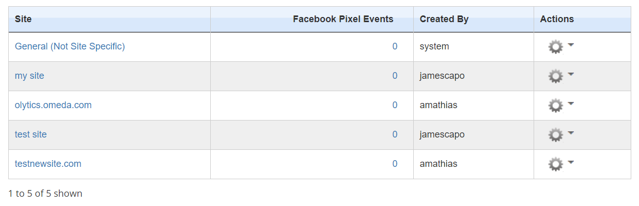Screen dimensions: 639x206
Task: Click the gear icon for my site
Action: pyautogui.click(x=555, y=77)
